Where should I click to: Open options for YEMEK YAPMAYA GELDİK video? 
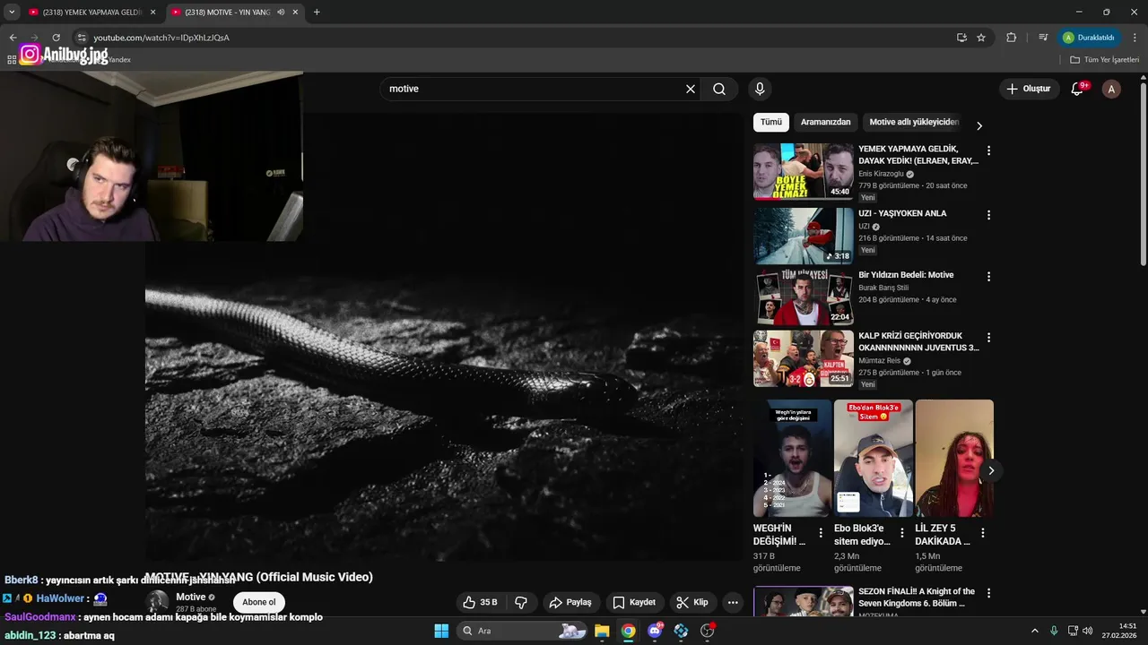[x=988, y=150]
